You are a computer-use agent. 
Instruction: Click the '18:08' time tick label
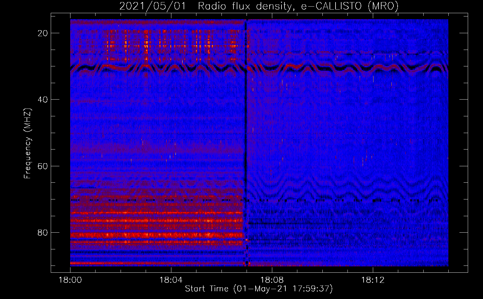coord(272,280)
